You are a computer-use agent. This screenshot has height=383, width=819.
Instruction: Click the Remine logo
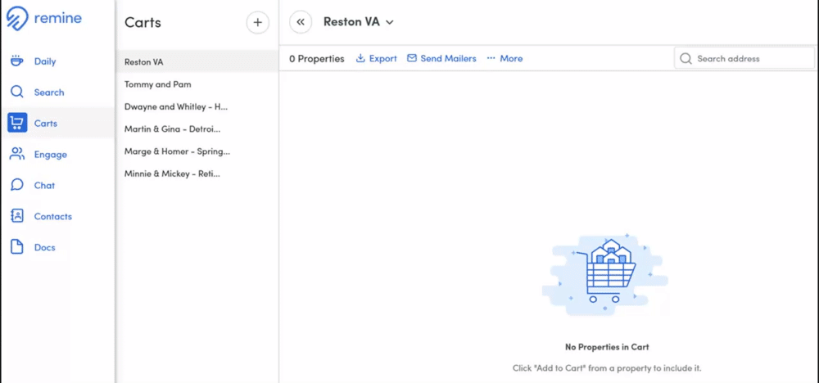click(44, 18)
